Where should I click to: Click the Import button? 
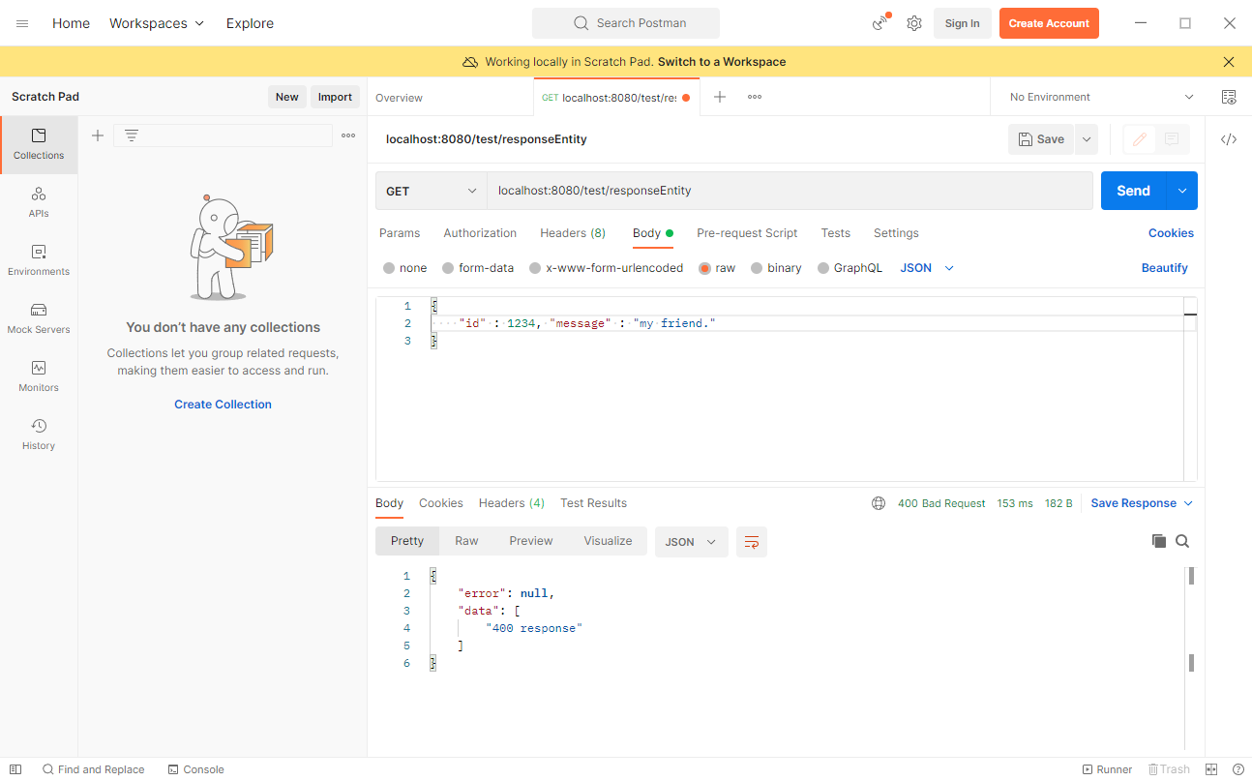coord(335,97)
